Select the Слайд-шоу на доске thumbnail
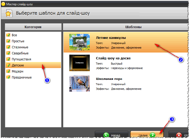The height and width of the screenshot is (140, 191). tap(80, 63)
